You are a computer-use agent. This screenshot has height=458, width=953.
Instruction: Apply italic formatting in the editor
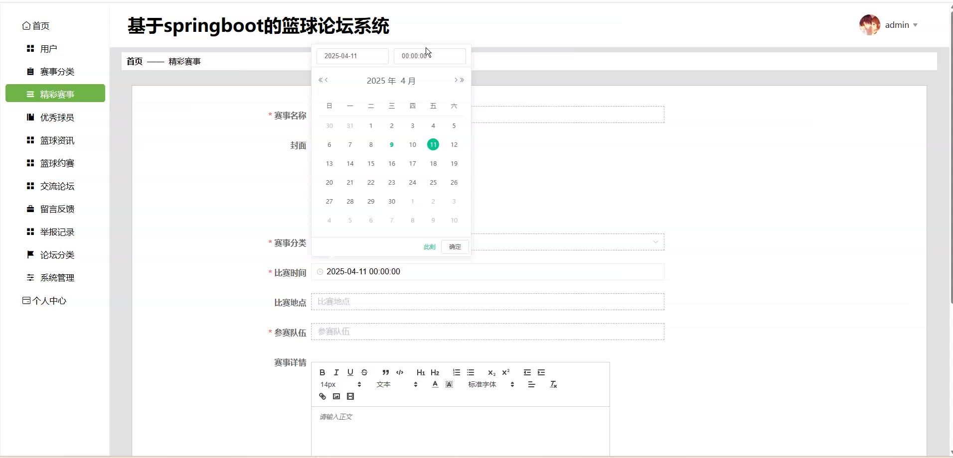(x=336, y=372)
